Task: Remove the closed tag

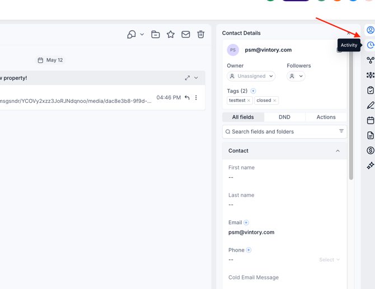Action: click(275, 100)
